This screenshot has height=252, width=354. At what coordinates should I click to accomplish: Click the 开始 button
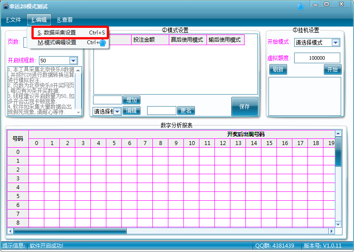(333, 69)
